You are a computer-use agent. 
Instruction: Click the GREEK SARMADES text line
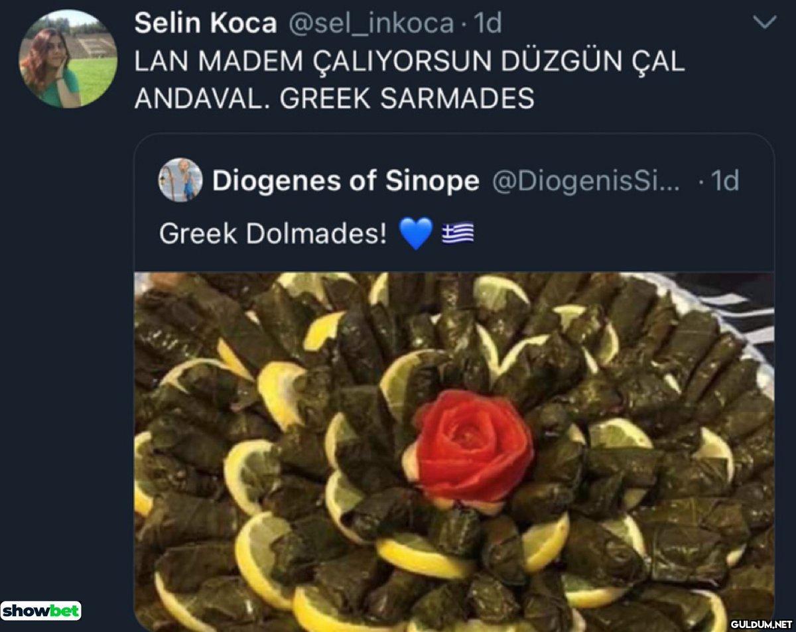(x=407, y=99)
